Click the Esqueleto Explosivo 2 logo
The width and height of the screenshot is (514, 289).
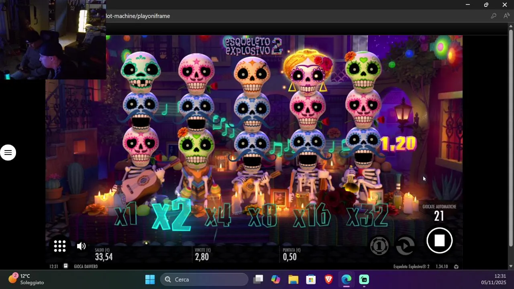tap(253, 46)
